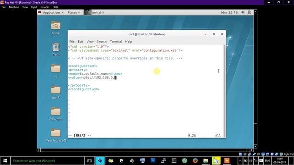Click the VM vertical scrollbar up arrow
This screenshot has width=294, height=165.
pos(255,11)
